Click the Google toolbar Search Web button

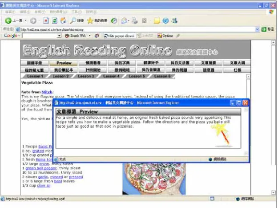(x=76, y=36)
